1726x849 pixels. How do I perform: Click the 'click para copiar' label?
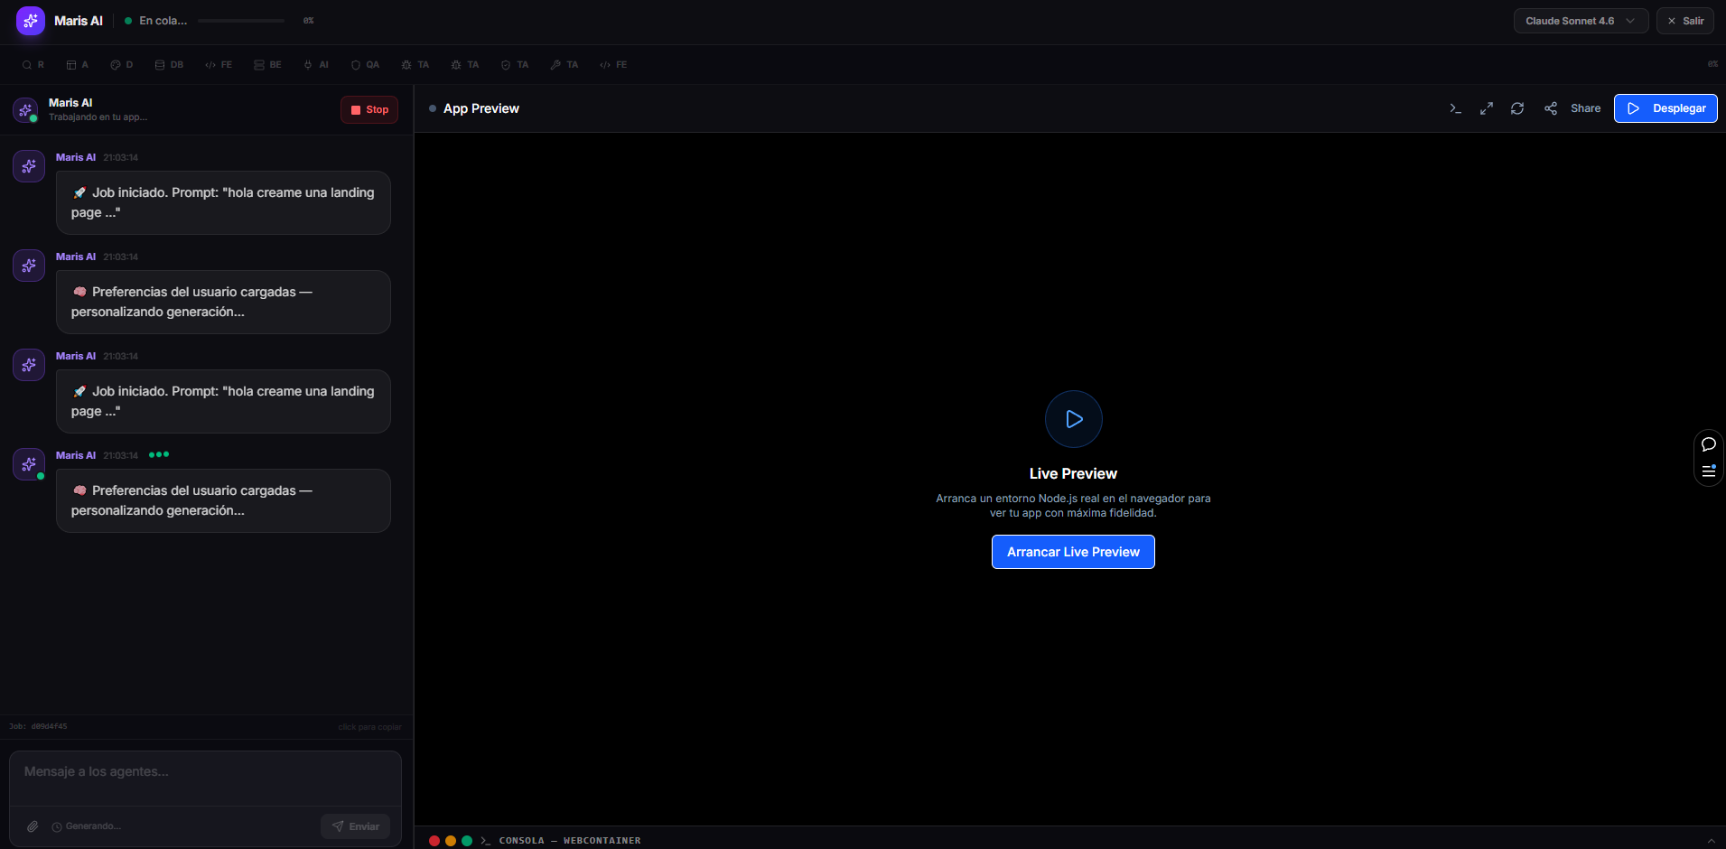coord(369,727)
